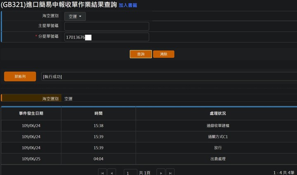Click the 加入書籤 link
The height and width of the screenshot is (175, 297).
click(128, 5)
